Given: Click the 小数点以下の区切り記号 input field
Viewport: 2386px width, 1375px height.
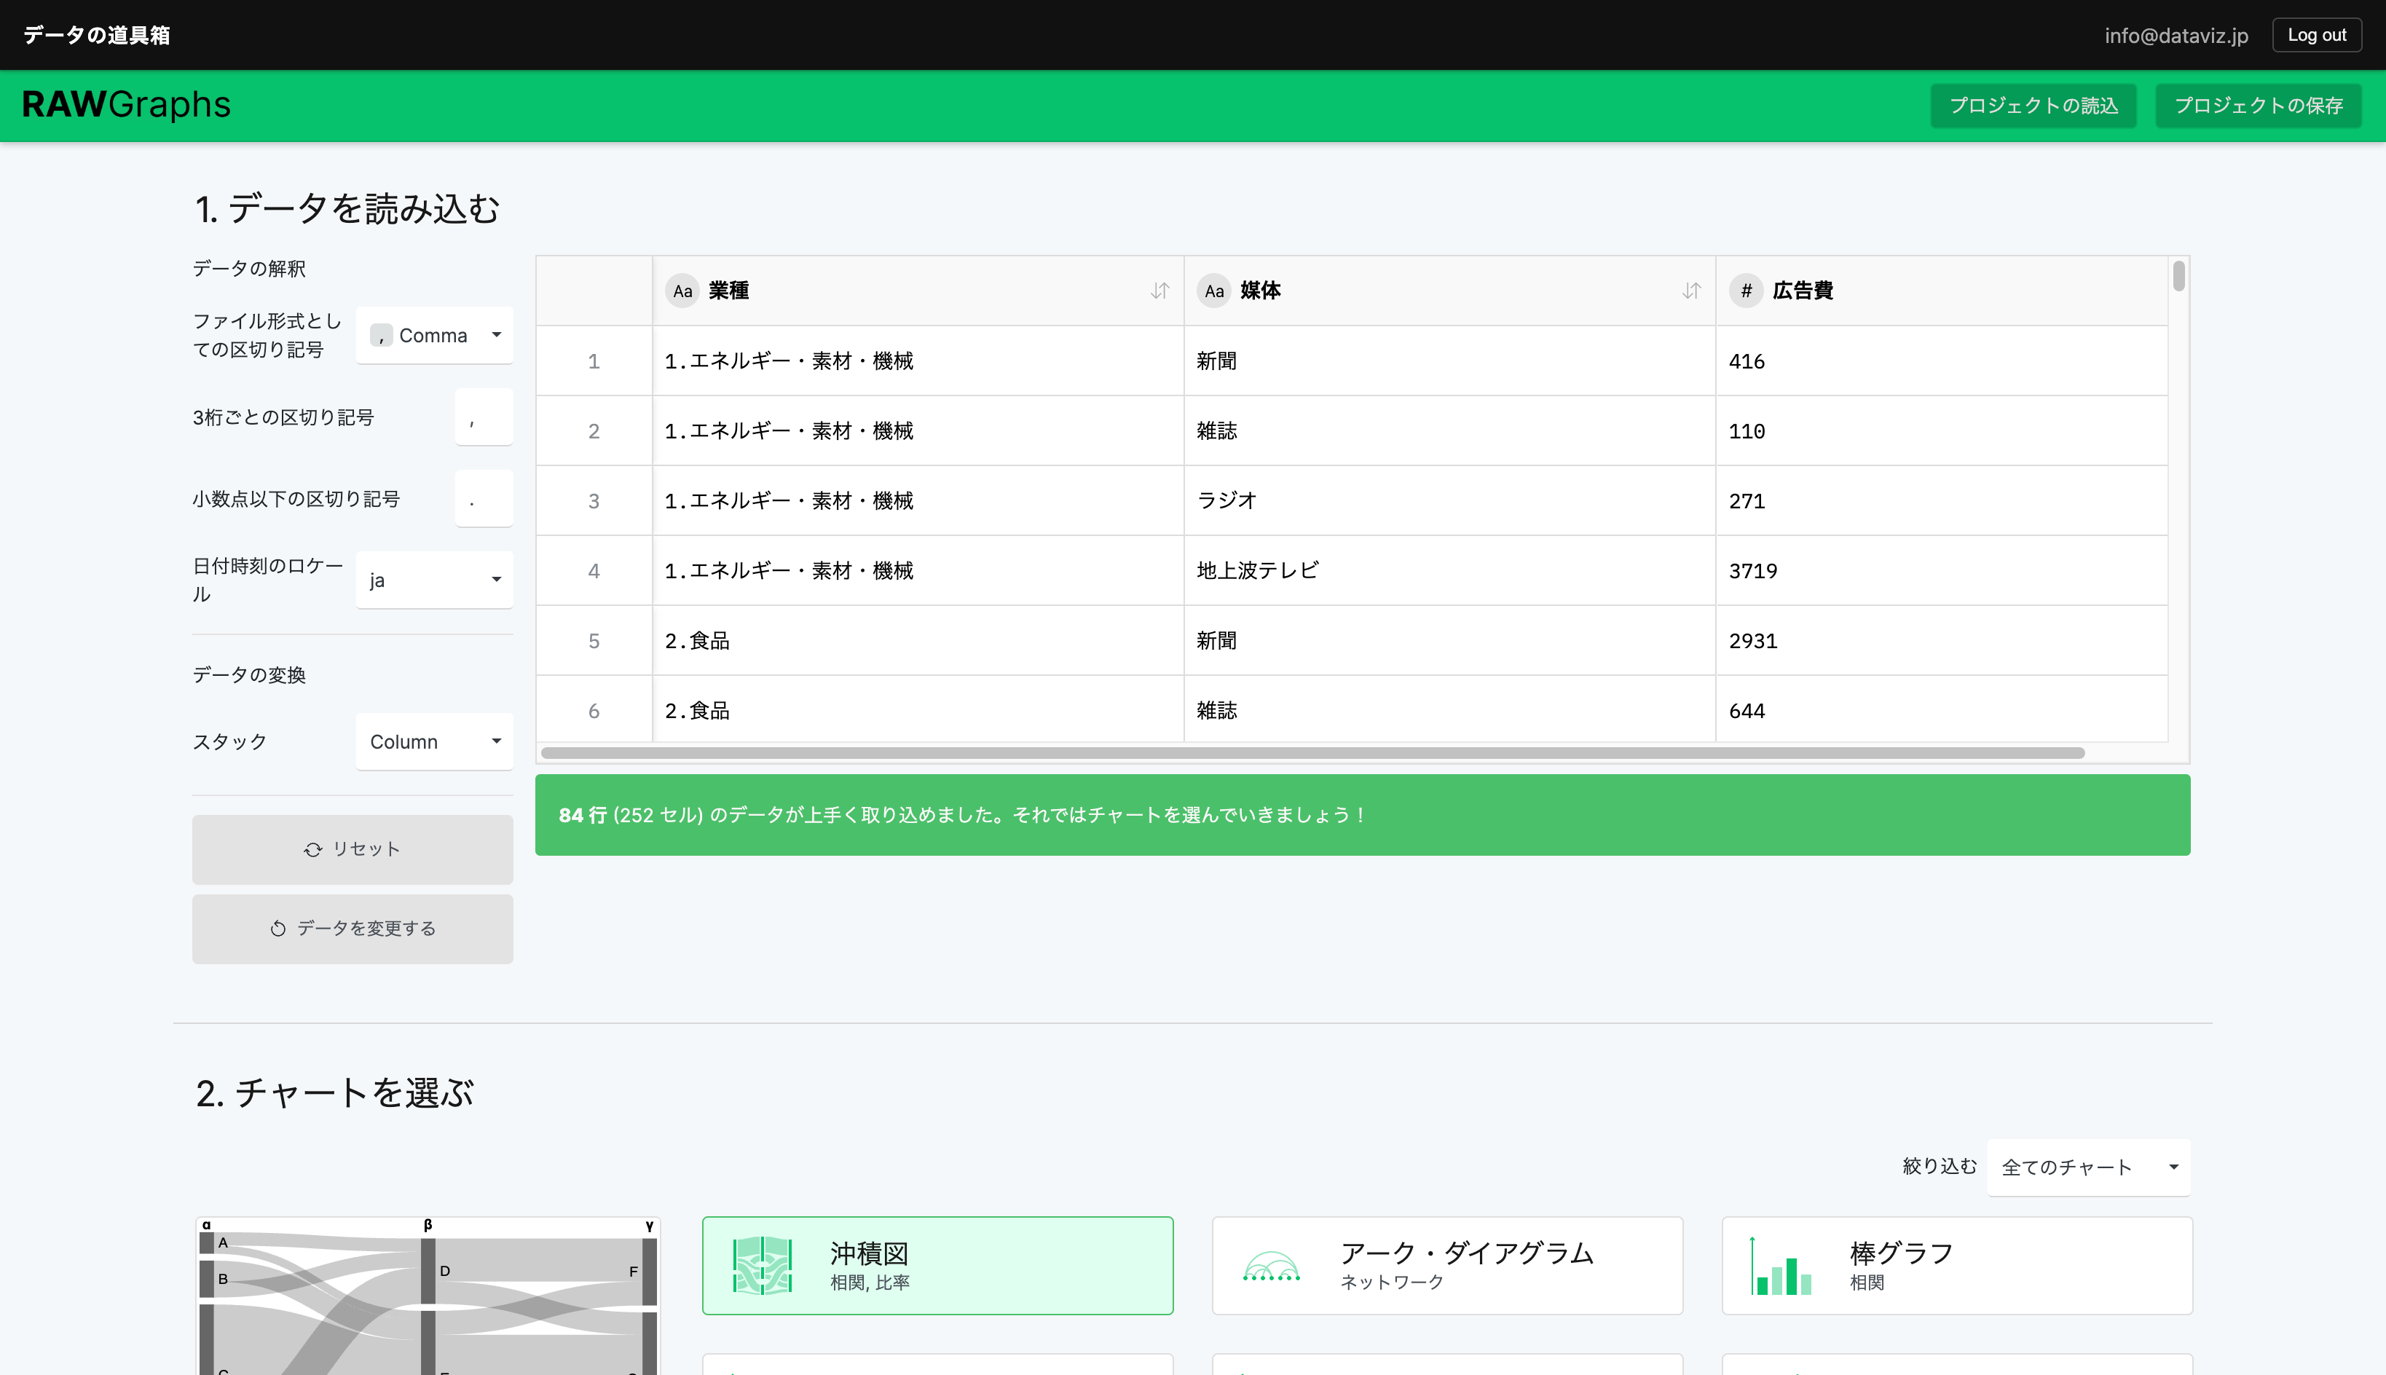Looking at the screenshot, I should coord(482,497).
